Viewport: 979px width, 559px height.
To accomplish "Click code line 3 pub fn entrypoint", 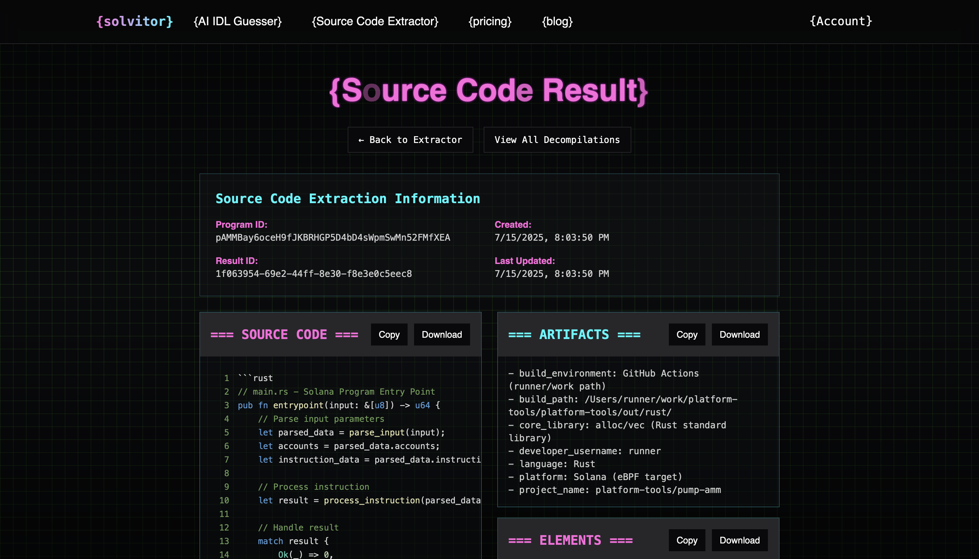I will (339, 405).
